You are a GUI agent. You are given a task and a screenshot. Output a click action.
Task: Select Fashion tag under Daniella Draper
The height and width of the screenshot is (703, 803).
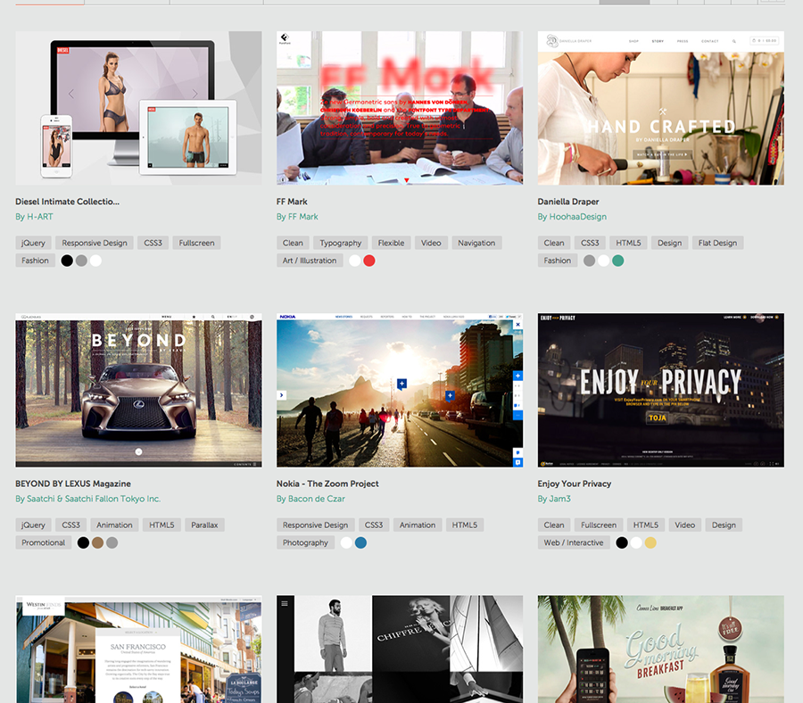tap(558, 261)
